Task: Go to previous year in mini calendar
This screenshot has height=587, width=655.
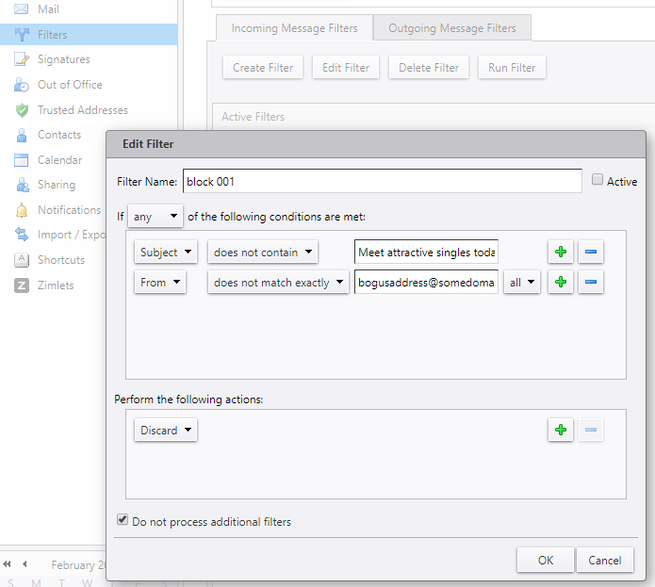Action: coord(7,564)
